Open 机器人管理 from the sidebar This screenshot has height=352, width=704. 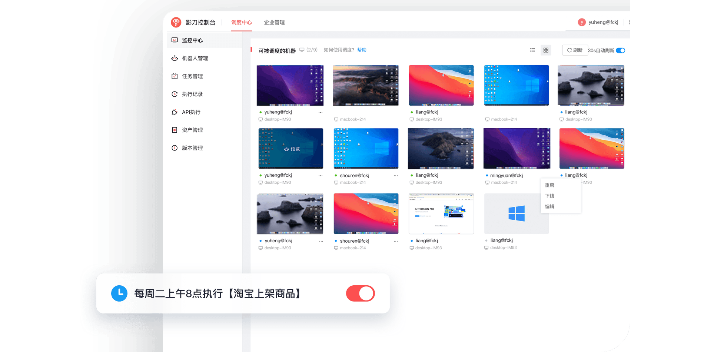195,58
